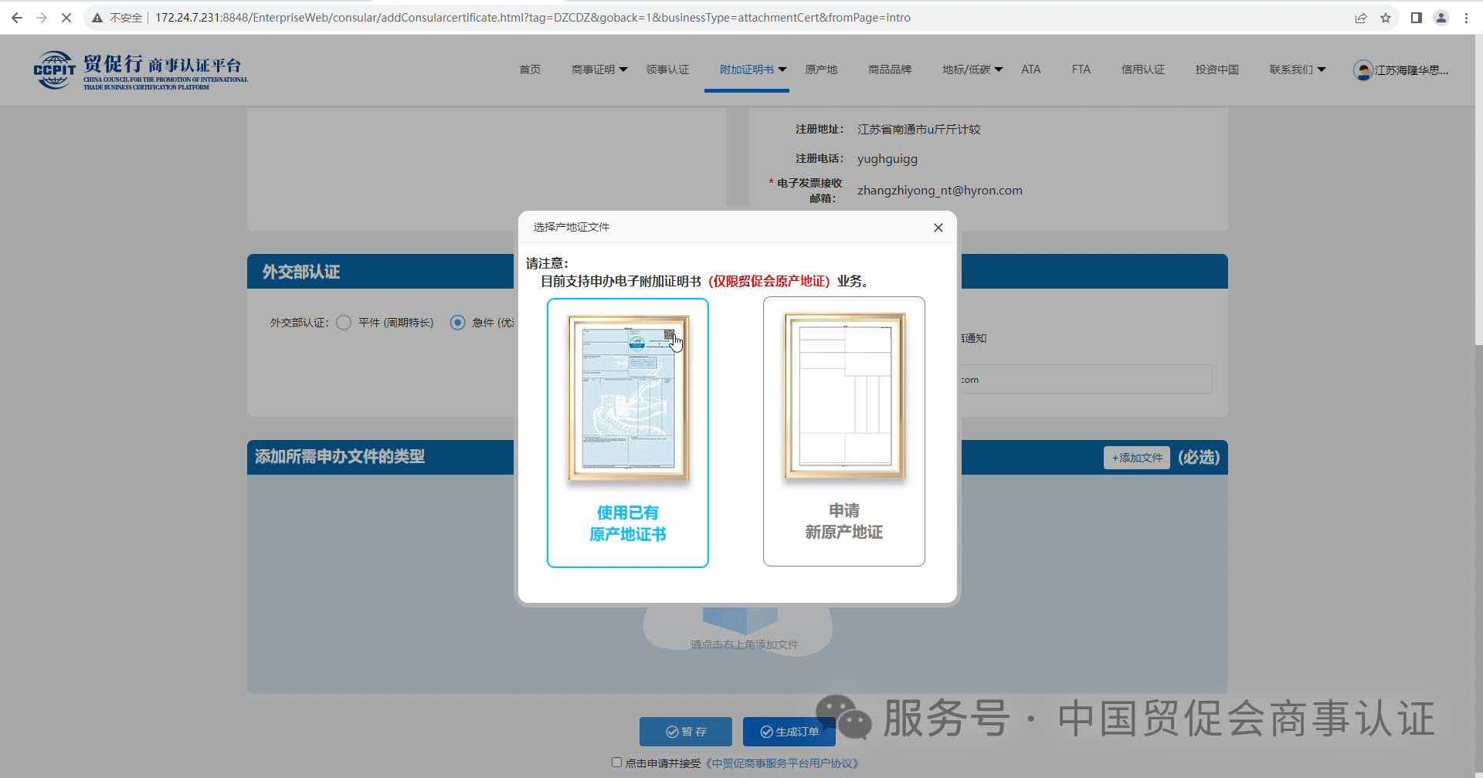The image size is (1483, 778).
Task: Open the 领事认证 navigation item
Action: (x=667, y=69)
